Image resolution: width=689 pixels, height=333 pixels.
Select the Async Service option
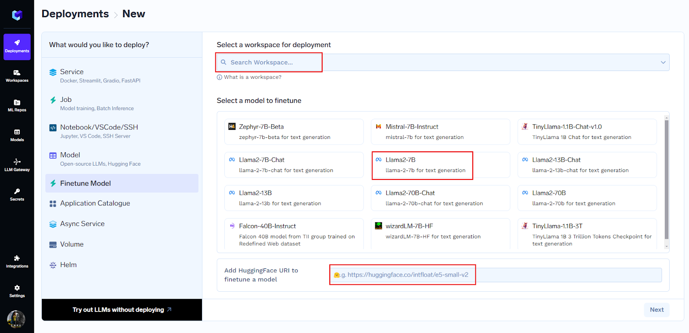[122, 224]
